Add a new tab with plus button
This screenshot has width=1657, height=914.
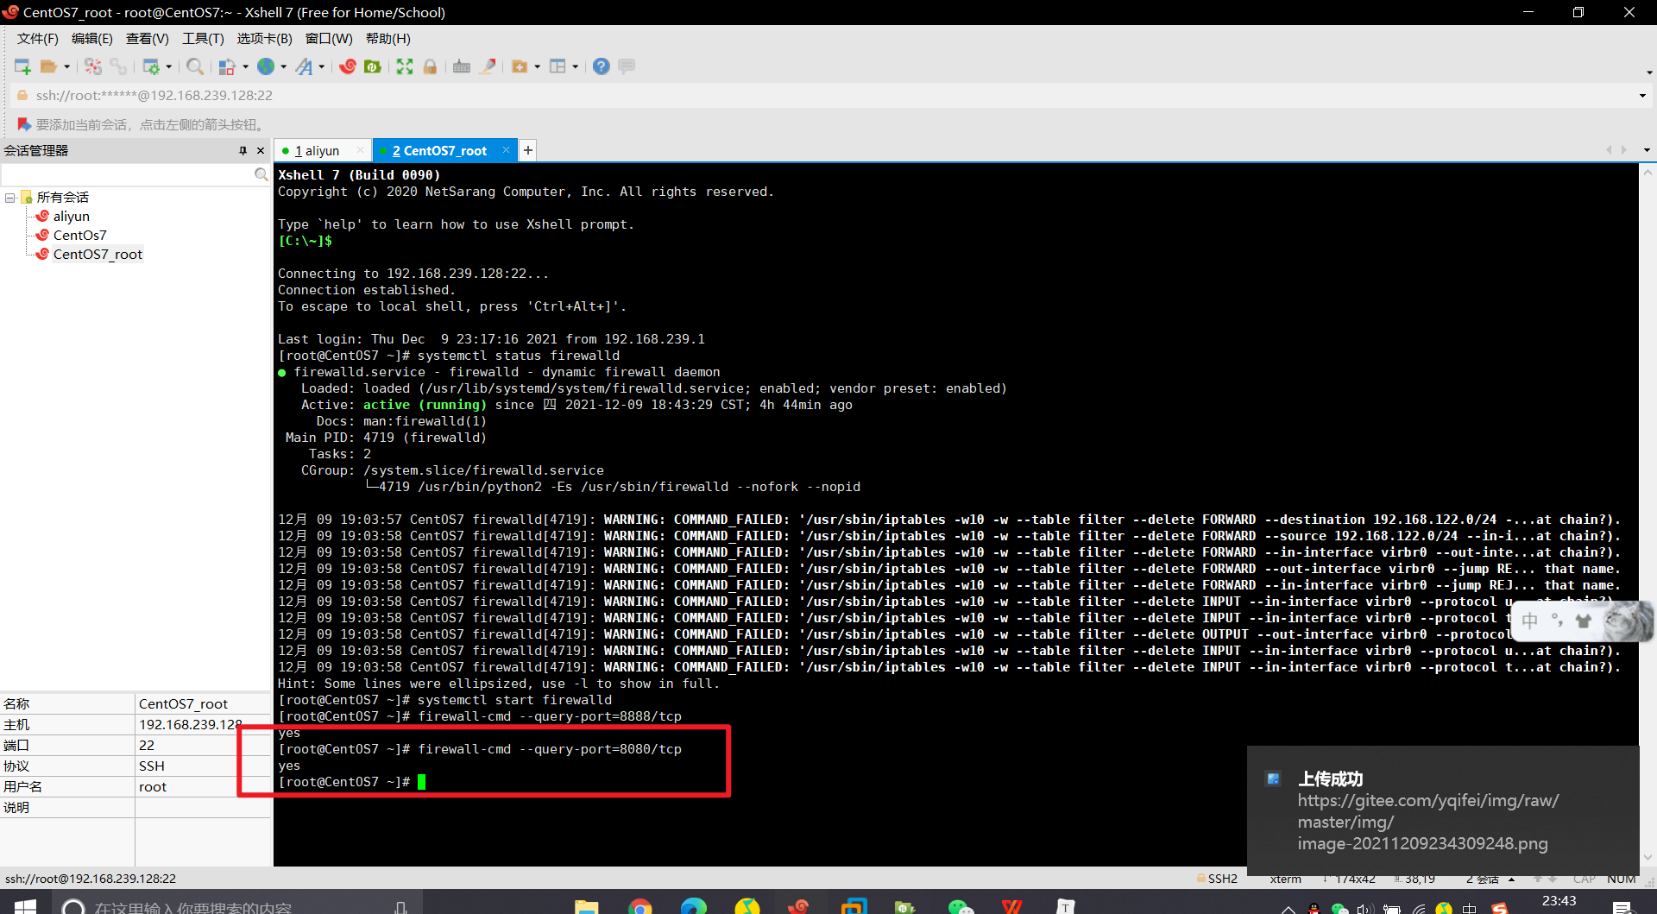point(528,150)
